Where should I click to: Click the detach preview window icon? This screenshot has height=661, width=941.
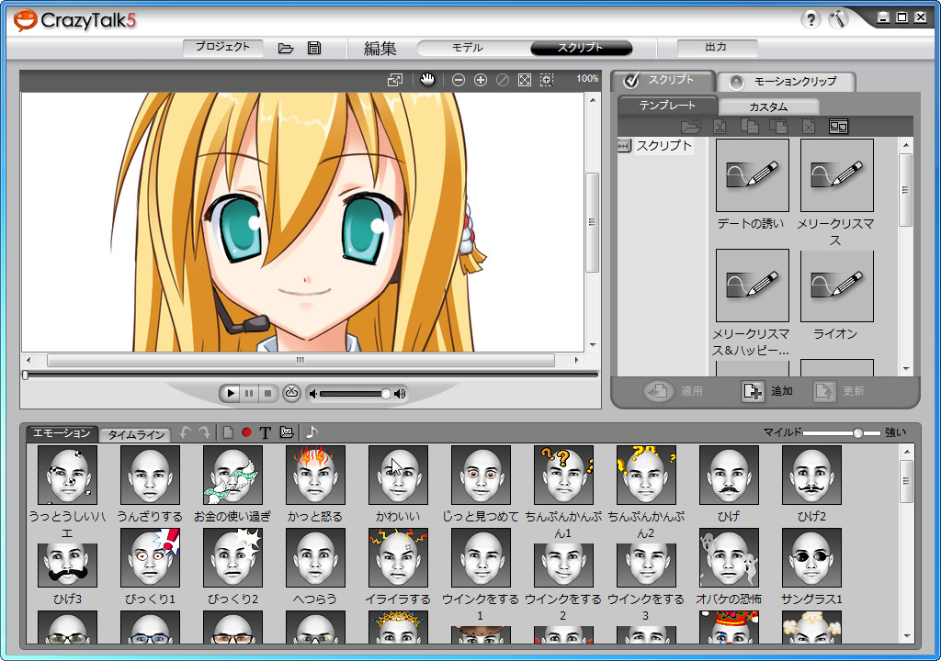[x=395, y=80]
